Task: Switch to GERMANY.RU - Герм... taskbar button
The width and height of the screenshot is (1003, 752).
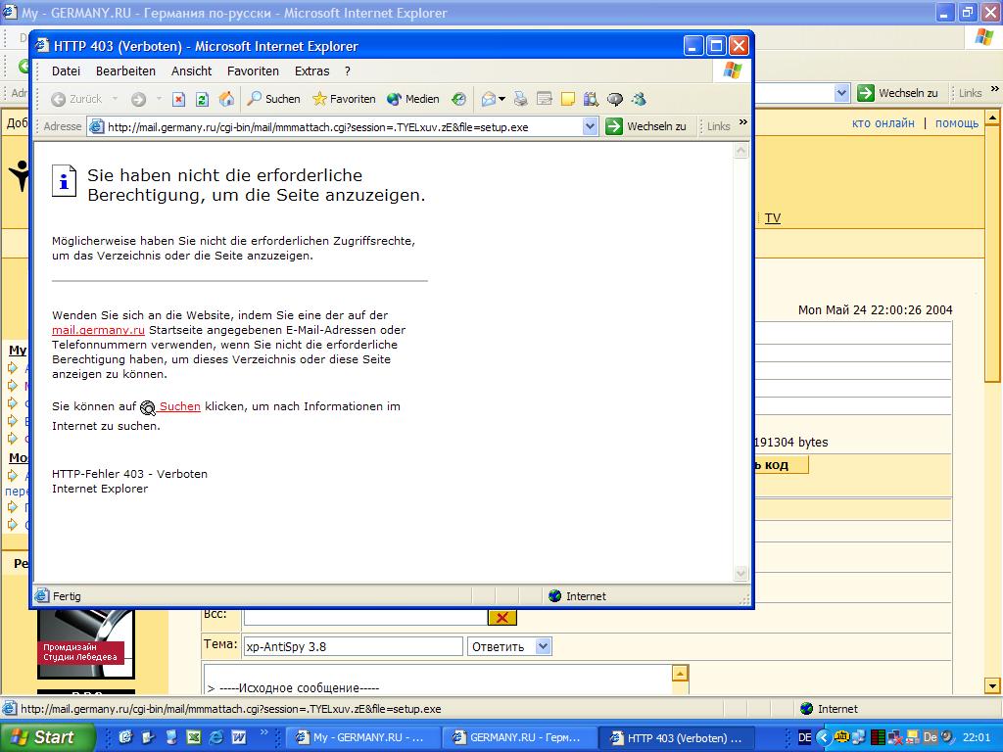Action: (520, 737)
